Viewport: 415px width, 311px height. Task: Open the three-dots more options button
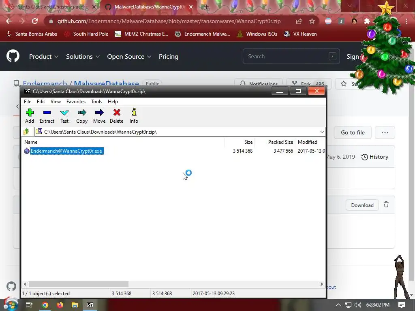tap(385, 132)
